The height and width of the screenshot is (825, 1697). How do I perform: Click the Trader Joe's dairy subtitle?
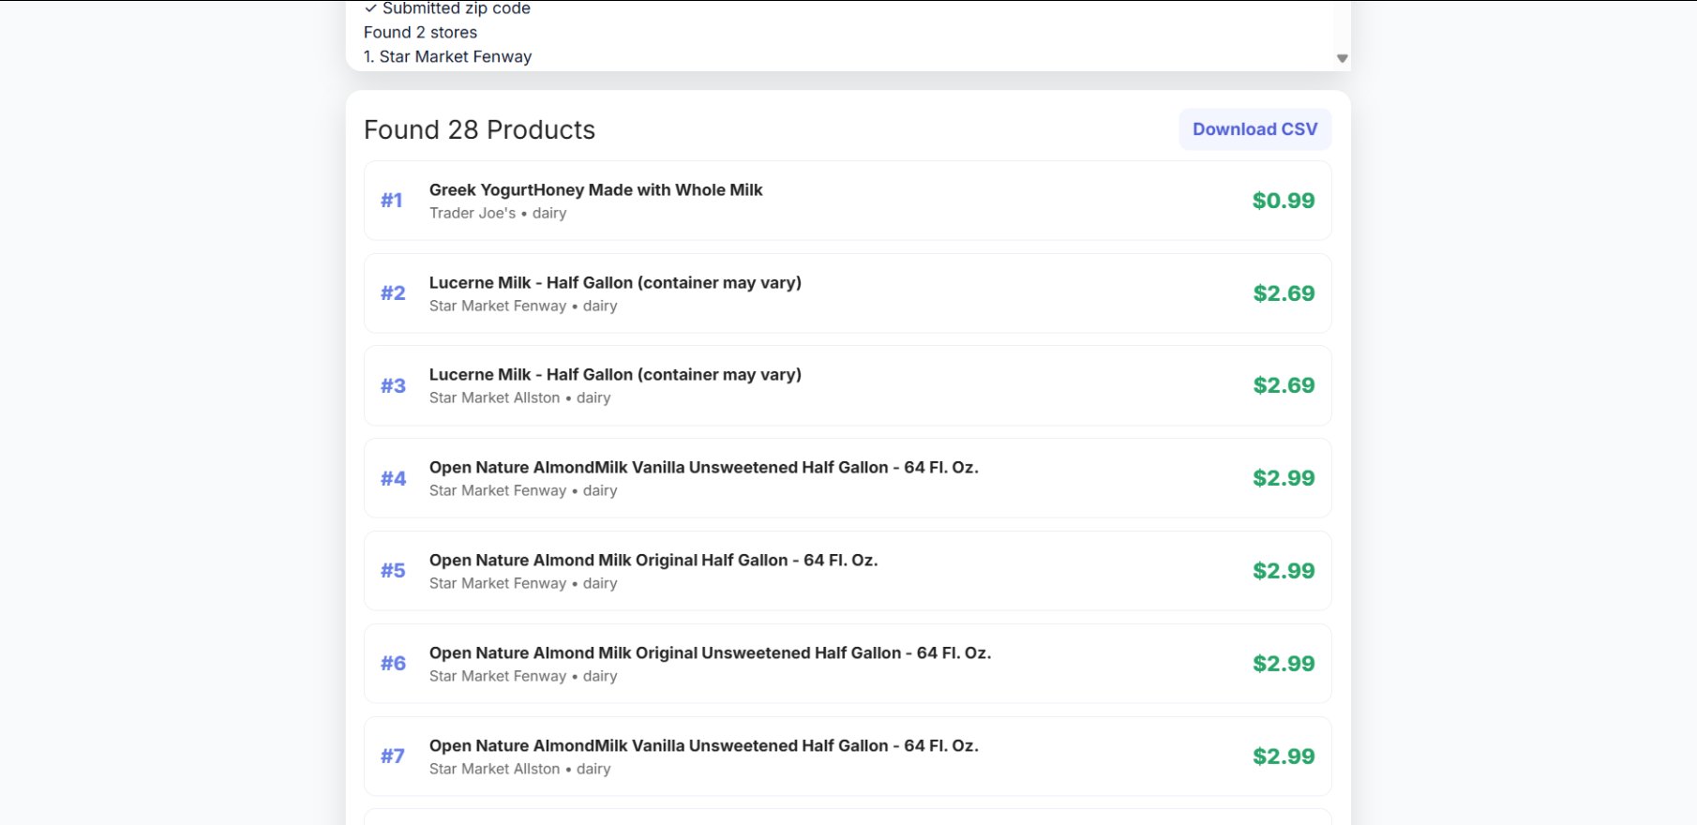point(498,214)
